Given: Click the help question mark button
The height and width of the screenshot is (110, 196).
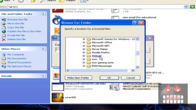Looking at the screenshot, I should click(135, 23).
